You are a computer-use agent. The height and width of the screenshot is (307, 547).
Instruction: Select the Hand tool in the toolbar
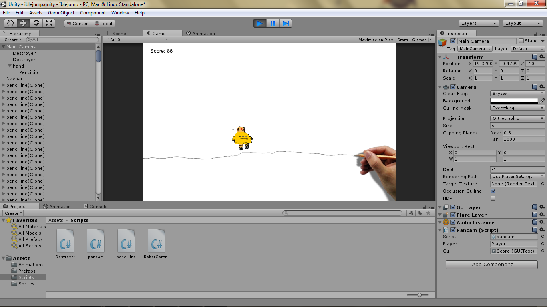(11, 23)
